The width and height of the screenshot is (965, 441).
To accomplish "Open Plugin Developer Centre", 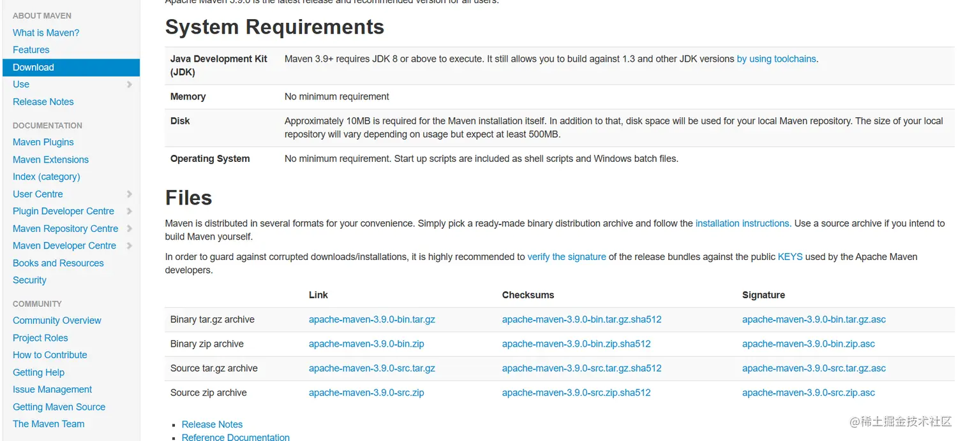I will (x=63, y=211).
